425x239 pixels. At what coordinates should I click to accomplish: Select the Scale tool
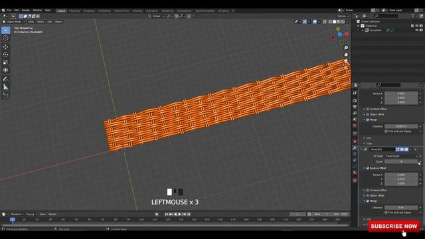pyautogui.click(x=6, y=62)
